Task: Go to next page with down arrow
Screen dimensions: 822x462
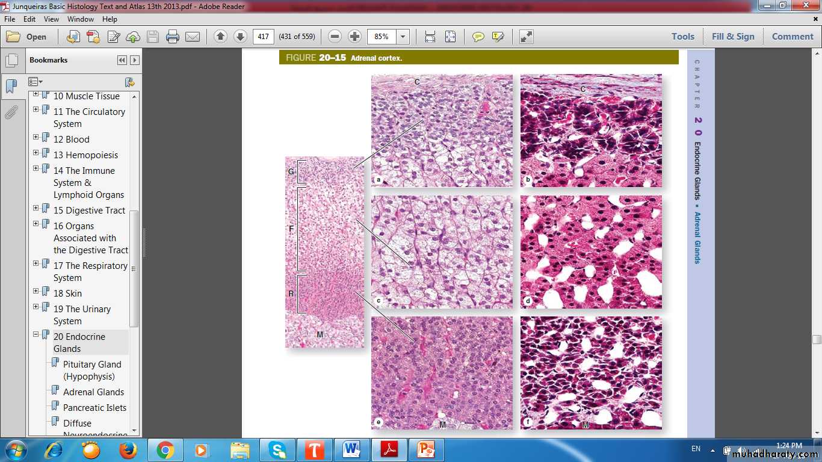Action: point(240,37)
